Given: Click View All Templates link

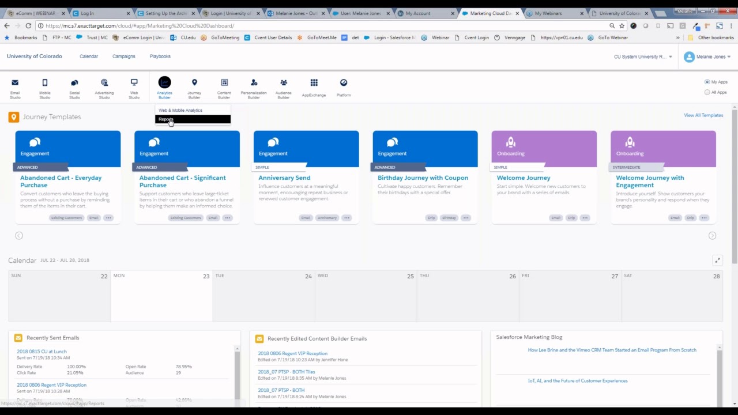Looking at the screenshot, I should tap(703, 115).
